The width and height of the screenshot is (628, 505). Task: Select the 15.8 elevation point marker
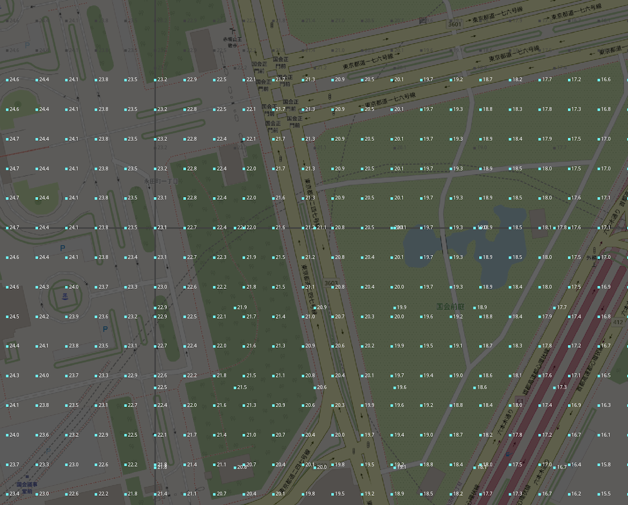(599, 465)
